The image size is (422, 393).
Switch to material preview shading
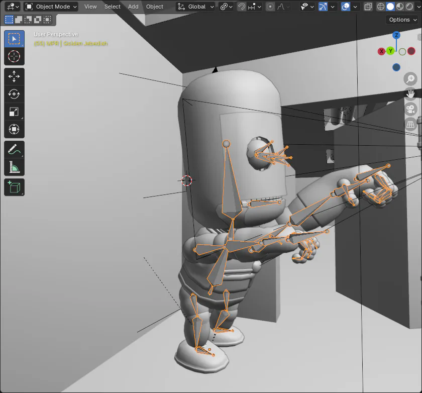400,7
